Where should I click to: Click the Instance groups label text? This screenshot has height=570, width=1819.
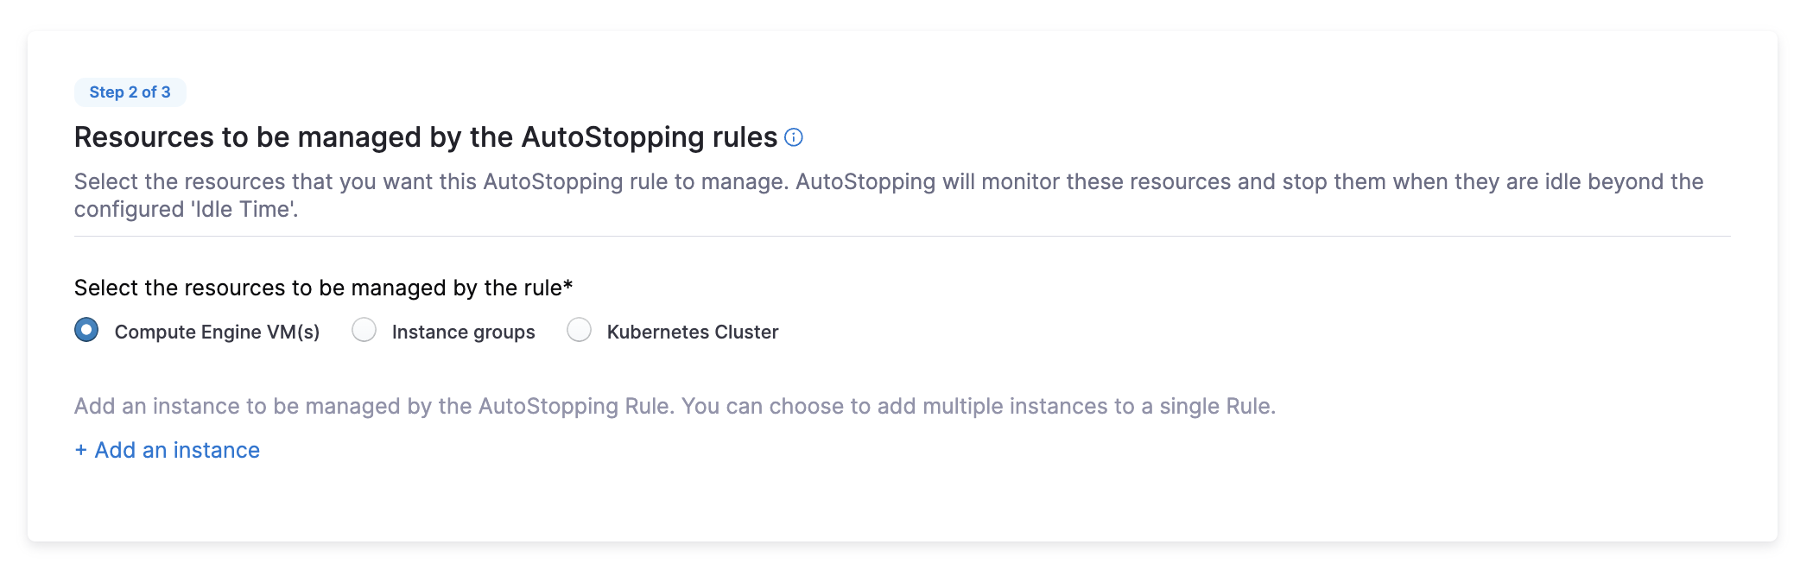click(463, 332)
